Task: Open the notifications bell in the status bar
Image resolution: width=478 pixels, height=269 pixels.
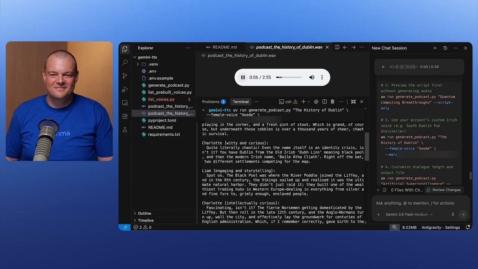Action: [468, 227]
